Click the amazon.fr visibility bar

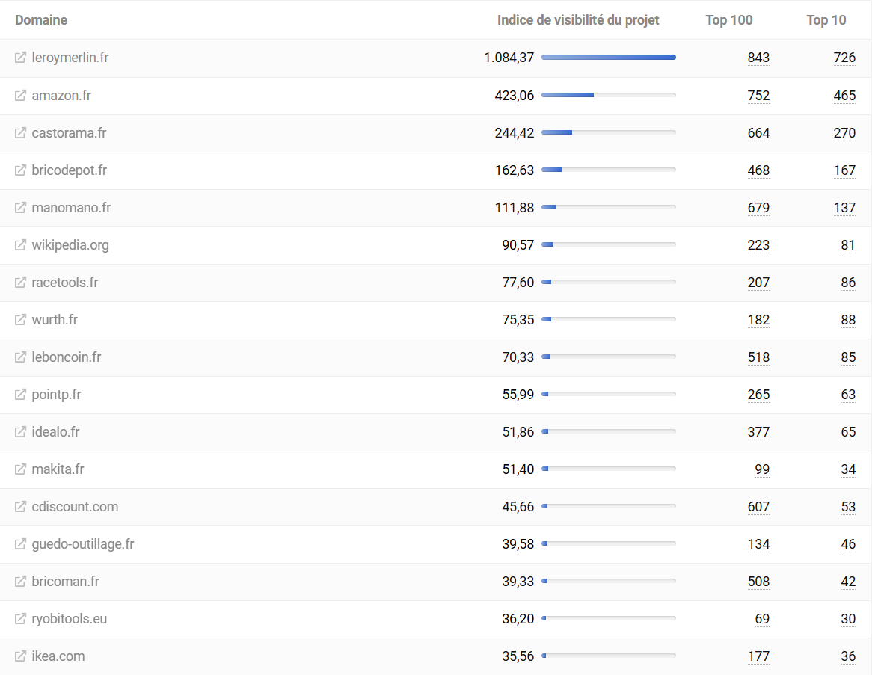pos(609,95)
